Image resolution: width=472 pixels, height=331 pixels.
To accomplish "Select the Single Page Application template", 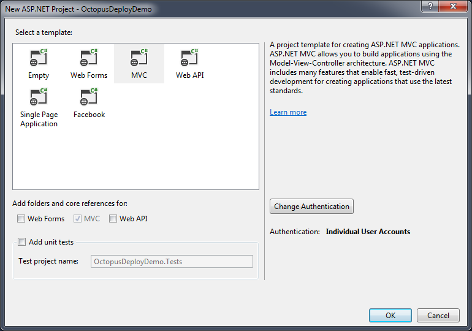I will click(39, 97).
